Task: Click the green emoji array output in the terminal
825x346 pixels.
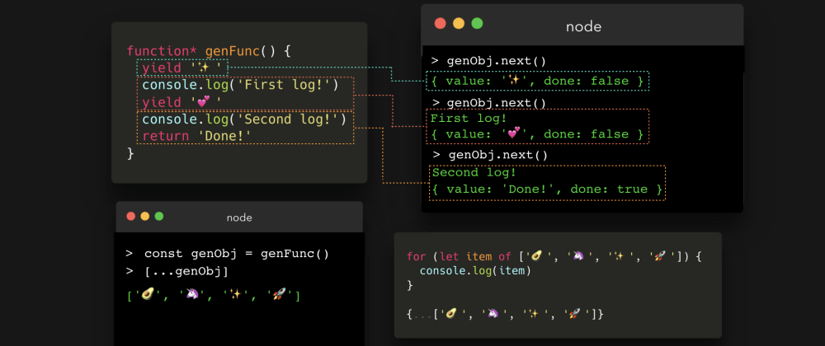Action: click(213, 296)
